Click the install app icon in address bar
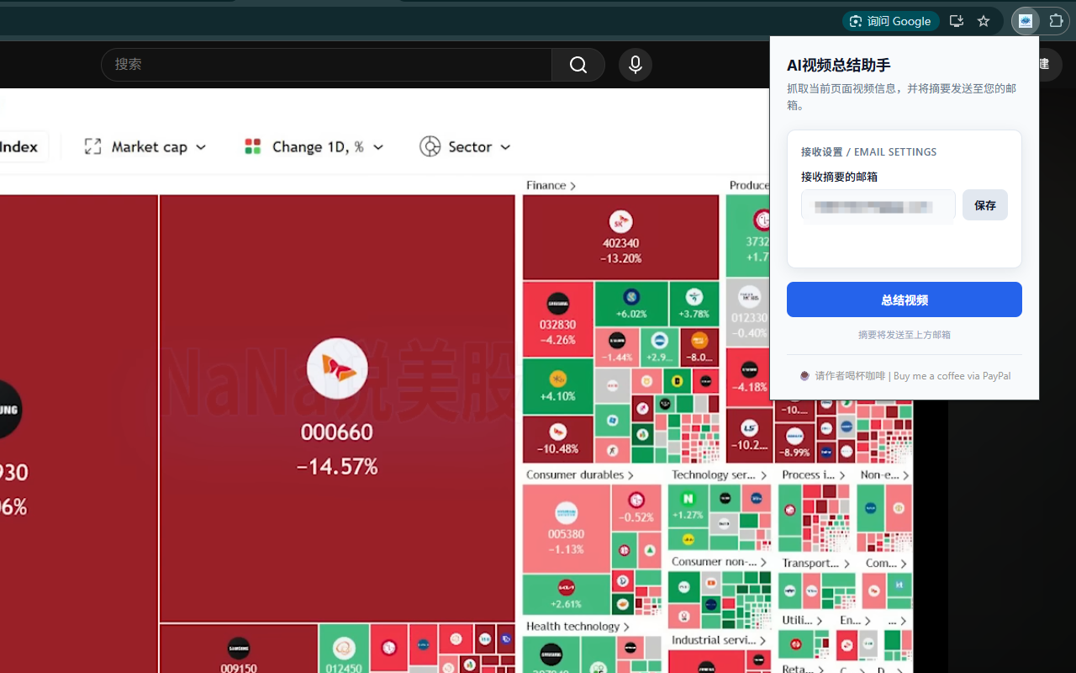Image resolution: width=1076 pixels, height=673 pixels. pyautogui.click(x=956, y=21)
